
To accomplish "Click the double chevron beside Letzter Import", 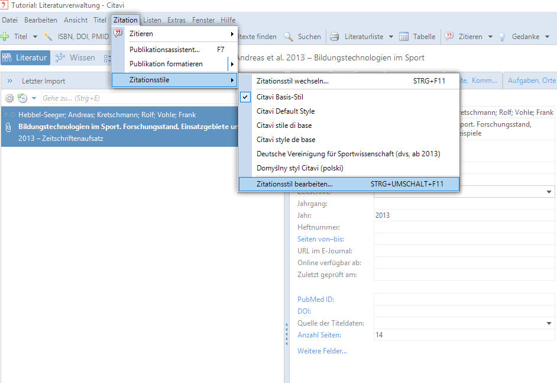I will click(10, 81).
